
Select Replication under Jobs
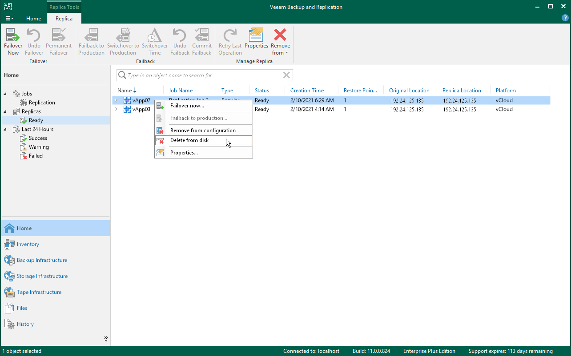42,103
